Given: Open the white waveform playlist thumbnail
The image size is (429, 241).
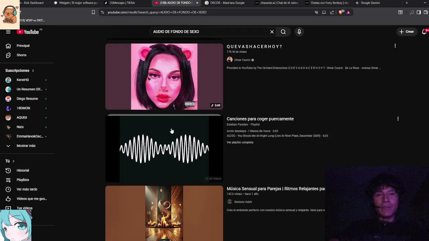Looking at the screenshot, I should tap(164, 149).
